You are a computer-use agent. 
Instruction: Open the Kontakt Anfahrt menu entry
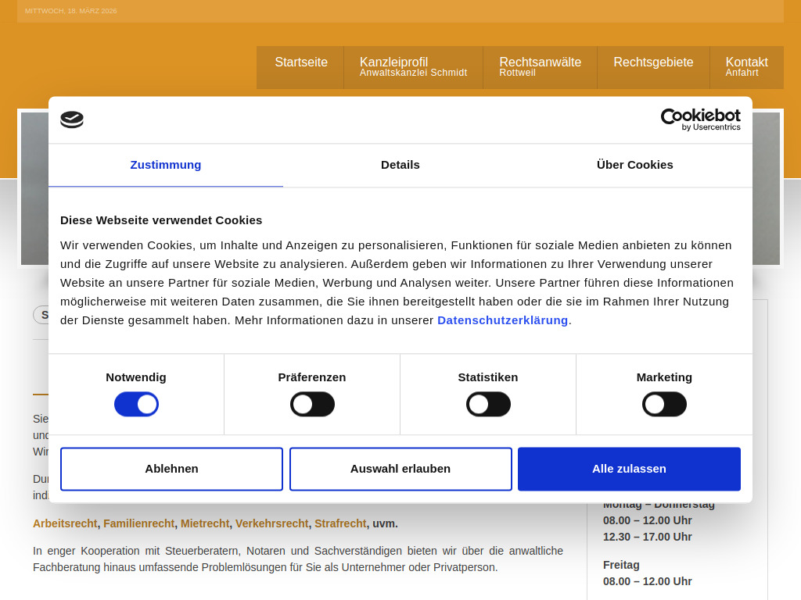(746, 67)
